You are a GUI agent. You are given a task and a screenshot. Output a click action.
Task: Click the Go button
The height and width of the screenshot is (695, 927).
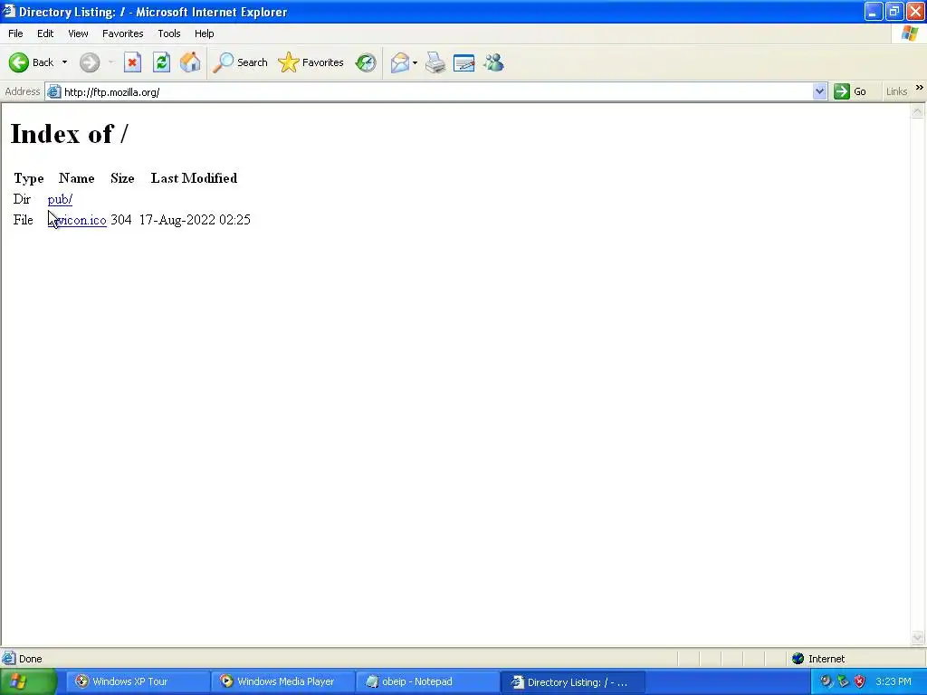pos(850,91)
